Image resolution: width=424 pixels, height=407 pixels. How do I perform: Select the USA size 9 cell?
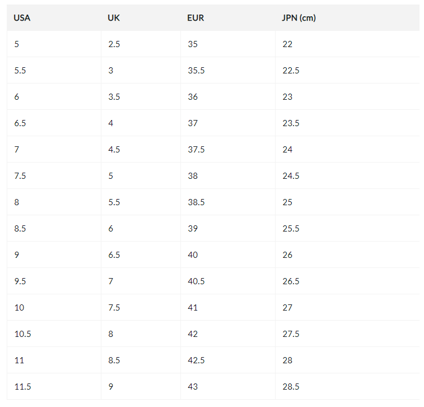coord(17,255)
